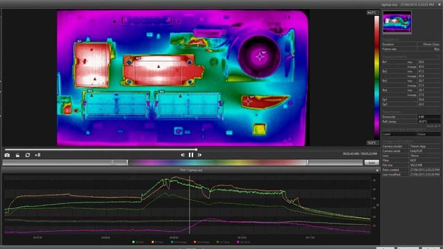The width and height of the screenshot is (443, 249).
Task: Click the Lens row
Action: click(x=411, y=156)
